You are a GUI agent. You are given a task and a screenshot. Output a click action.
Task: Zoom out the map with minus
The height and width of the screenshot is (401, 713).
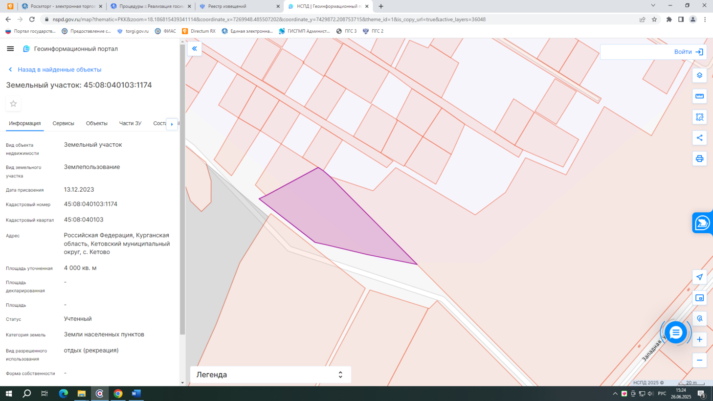pos(699,360)
